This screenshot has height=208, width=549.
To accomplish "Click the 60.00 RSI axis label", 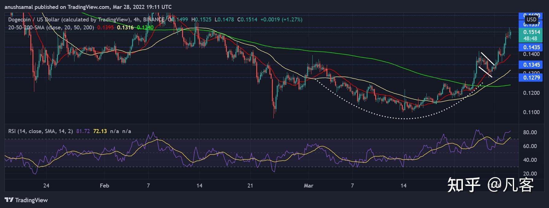I will click(x=530, y=146).
